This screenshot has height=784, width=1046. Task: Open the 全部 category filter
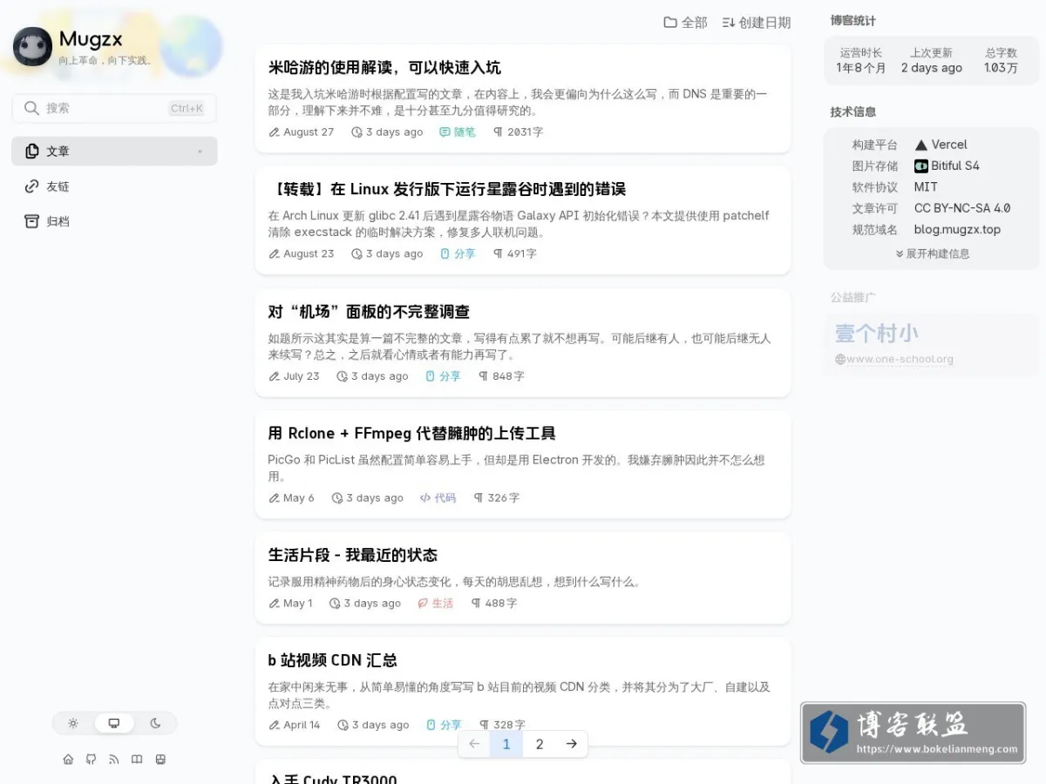pos(686,23)
